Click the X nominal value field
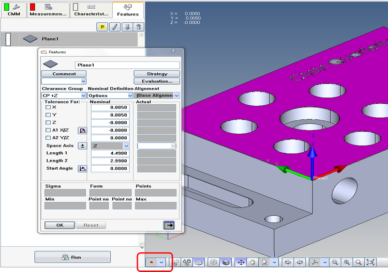Image resolution: width=388 pixels, height=272 pixels. (x=110, y=108)
